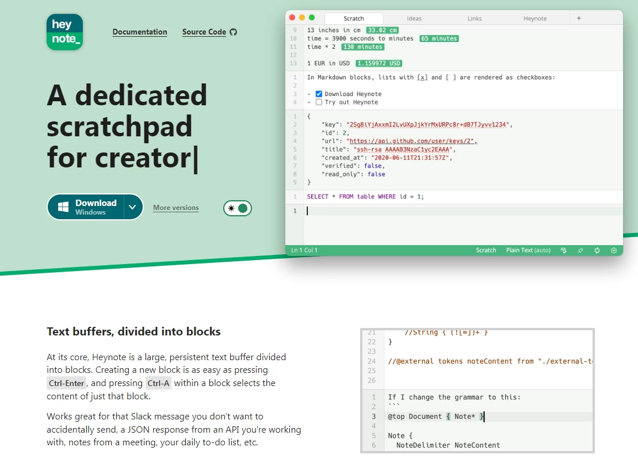Switch to the Ideas tab
The height and width of the screenshot is (462, 638).
(x=414, y=18)
